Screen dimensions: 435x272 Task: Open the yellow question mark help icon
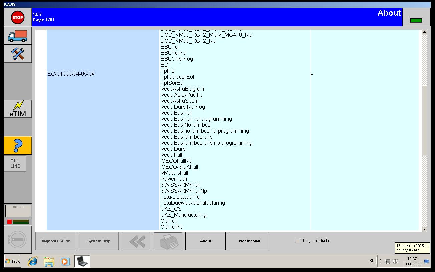18,145
